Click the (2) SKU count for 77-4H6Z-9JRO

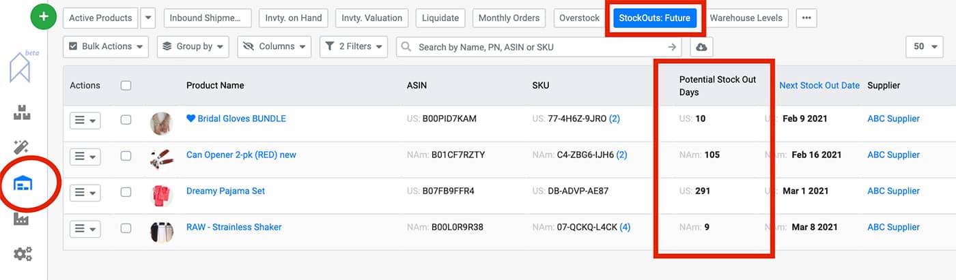(x=614, y=119)
